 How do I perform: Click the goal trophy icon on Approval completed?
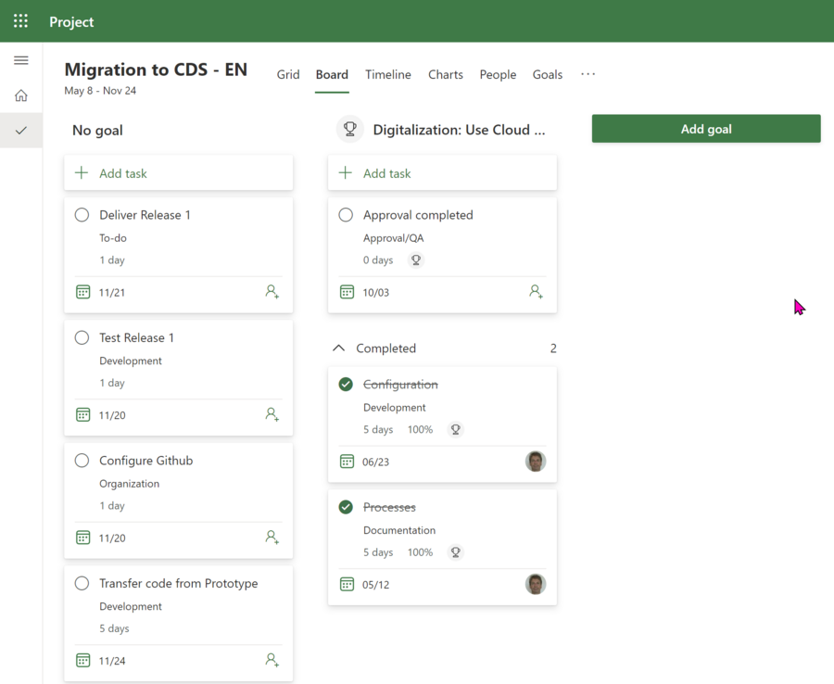click(x=415, y=260)
